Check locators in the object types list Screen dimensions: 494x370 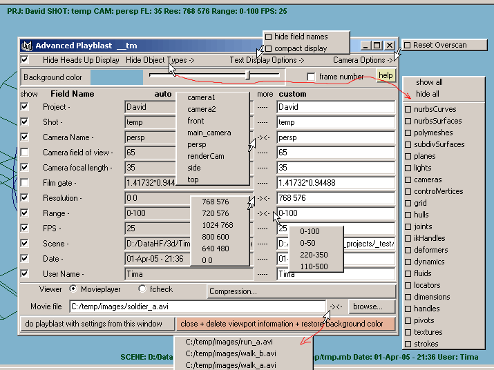(x=408, y=285)
